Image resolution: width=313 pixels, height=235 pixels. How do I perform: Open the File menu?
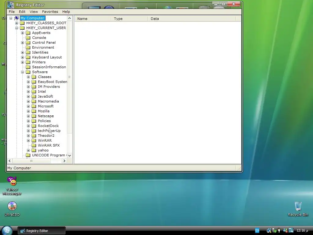pyautogui.click(x=12, y=12)
